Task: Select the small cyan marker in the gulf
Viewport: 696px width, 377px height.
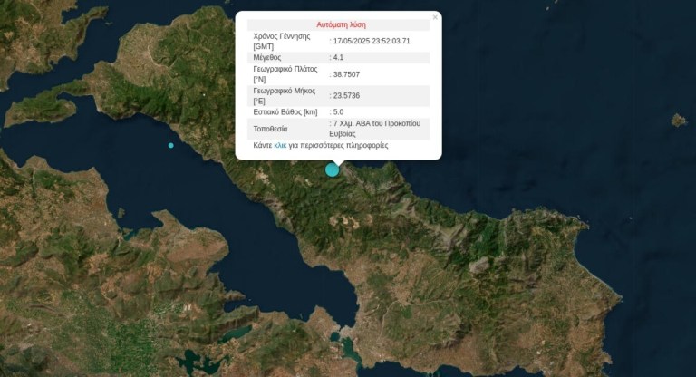Action: [170, 145]
